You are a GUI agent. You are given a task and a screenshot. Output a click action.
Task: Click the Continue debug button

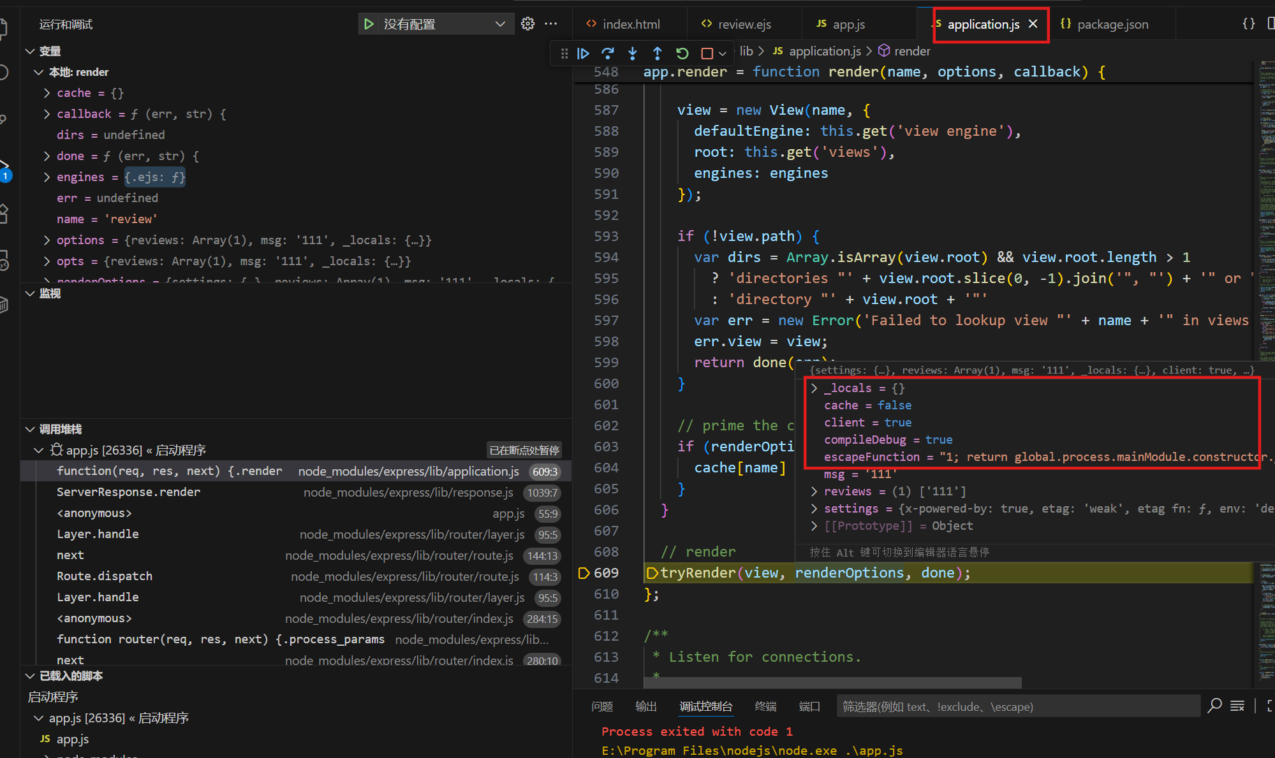coord(583,54)
